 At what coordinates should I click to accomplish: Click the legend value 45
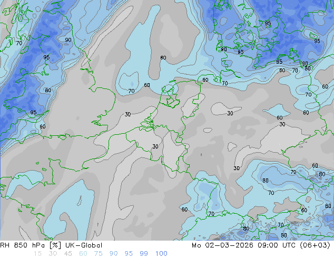[x=68, y=254]
